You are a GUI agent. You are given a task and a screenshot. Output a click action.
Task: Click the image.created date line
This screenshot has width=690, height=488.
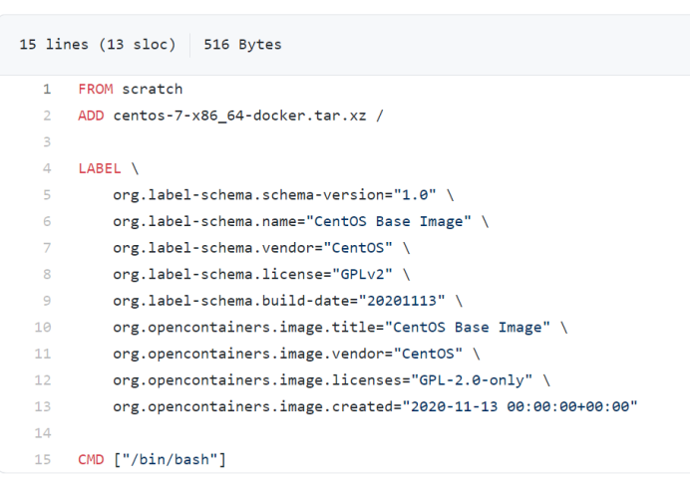coord(375,406)
